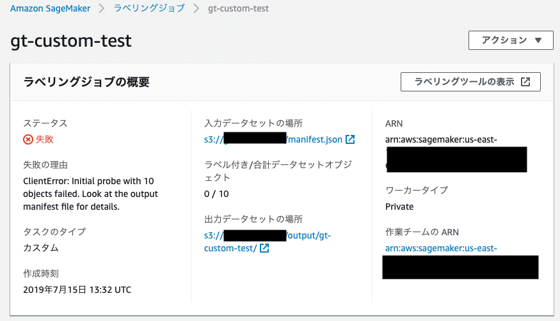Select gt-custom-test breadcrumb text

[x=238, y=8]
